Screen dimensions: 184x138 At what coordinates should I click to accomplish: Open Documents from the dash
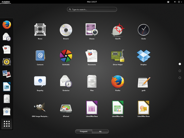[6, 49]
